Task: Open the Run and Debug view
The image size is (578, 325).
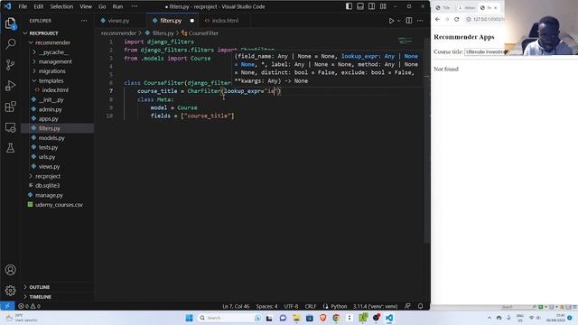Action: [x=10, y=86]
